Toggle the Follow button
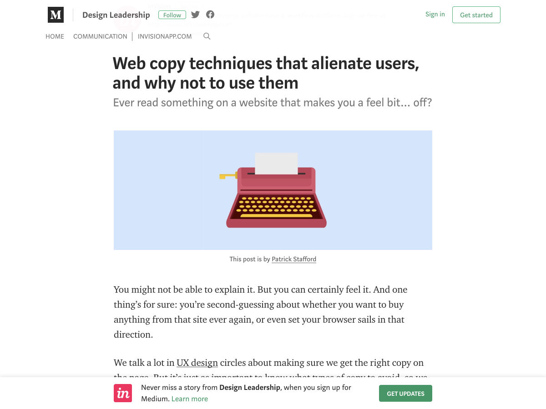Screen dimensions: 546x409 click(172, 15)
